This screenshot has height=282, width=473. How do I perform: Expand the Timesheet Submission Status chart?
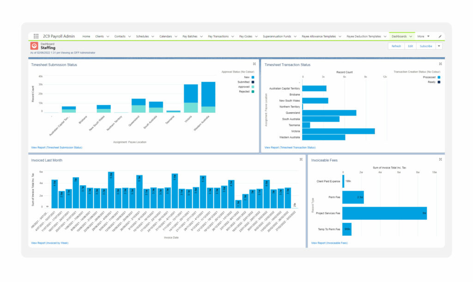(x=255, y=64)
